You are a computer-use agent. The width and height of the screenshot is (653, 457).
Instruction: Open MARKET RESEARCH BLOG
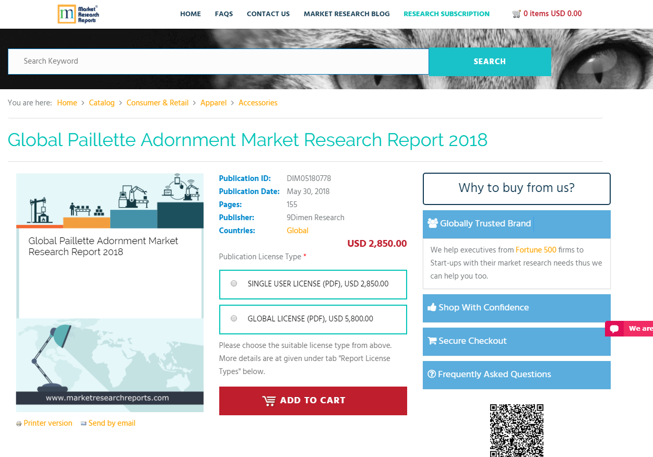click(347, 14)
